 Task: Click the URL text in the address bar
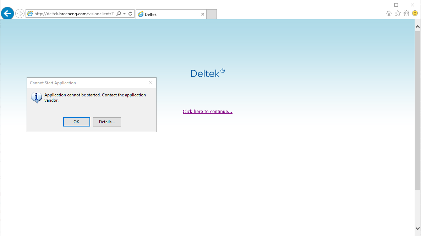[74, 14]
